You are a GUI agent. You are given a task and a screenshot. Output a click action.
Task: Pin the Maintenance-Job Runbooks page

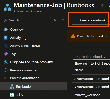102,5
